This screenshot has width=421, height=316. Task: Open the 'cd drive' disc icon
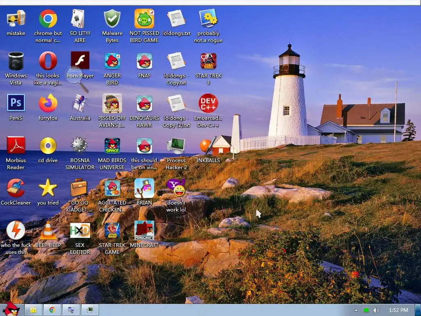48,145
